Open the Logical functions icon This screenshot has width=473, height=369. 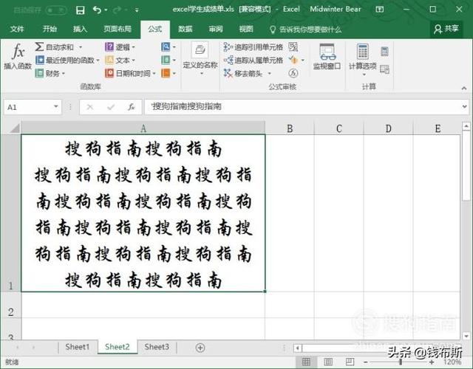click(x=109, y=46)
